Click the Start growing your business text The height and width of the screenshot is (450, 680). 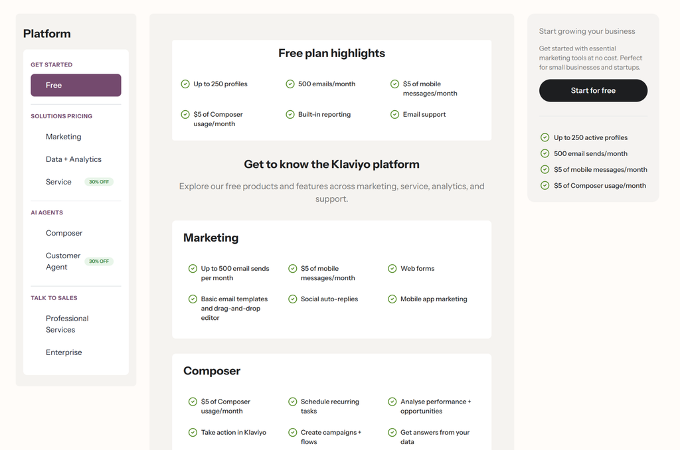point(587,31)
